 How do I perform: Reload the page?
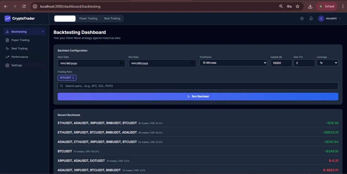24,6
